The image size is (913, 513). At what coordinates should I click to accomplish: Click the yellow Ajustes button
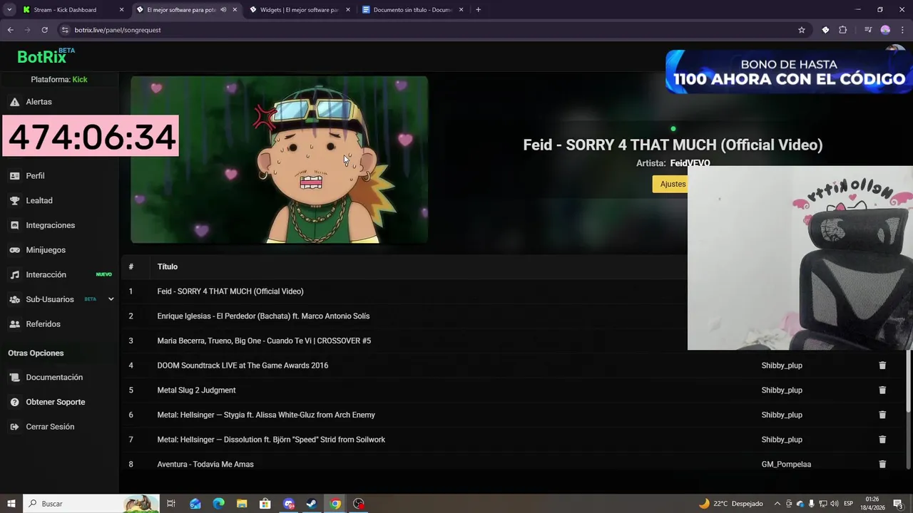(x=673, y=184)
